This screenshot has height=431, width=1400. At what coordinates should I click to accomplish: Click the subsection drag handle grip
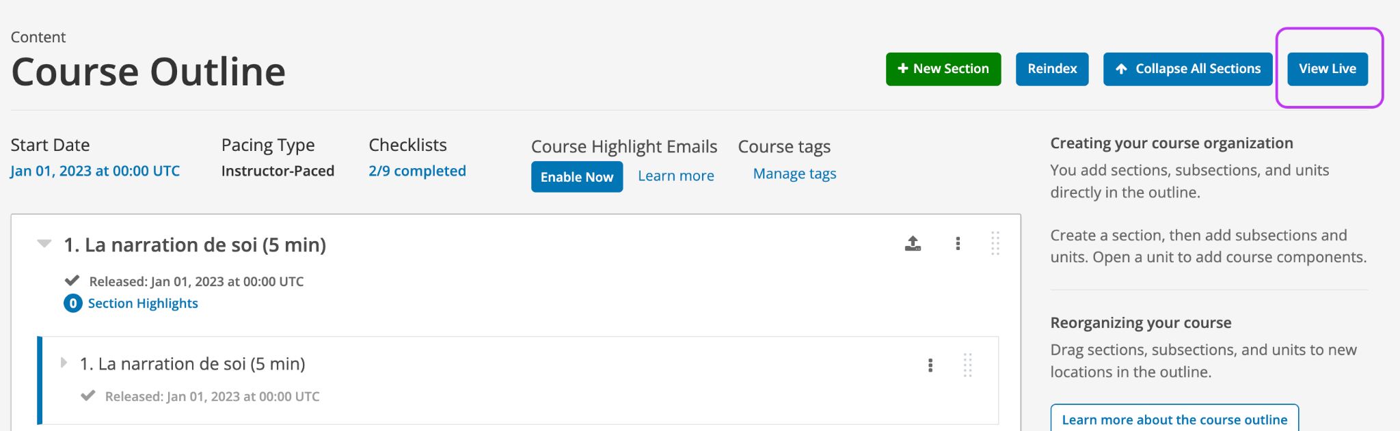tap(968, 365)
